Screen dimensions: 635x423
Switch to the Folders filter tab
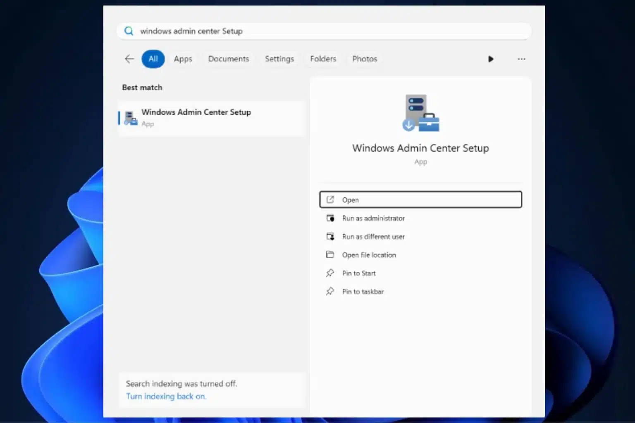coord(323,59)
